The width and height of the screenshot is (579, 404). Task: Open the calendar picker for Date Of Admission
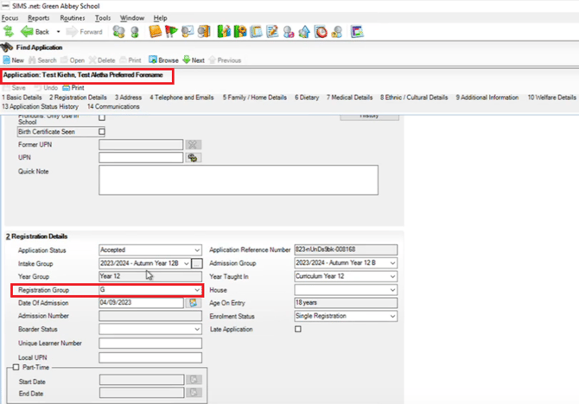click(x=194, y=303)
